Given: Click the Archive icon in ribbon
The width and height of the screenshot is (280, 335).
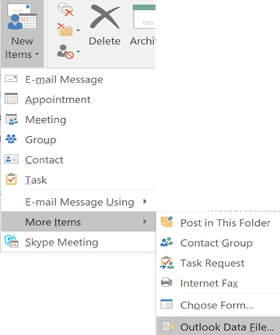Looking at the screenshot, I should tap(144, 17).
